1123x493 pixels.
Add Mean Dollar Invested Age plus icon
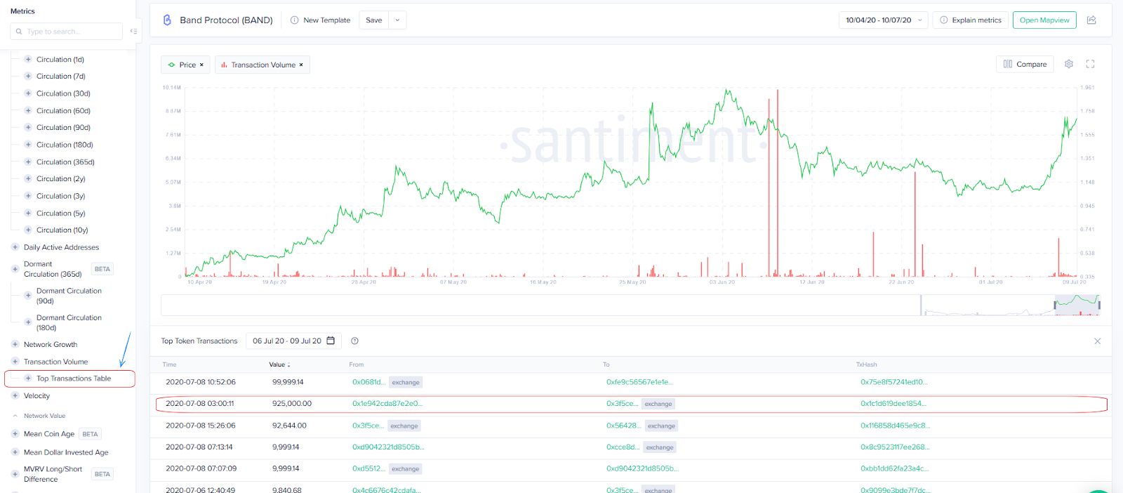point(15,452)
